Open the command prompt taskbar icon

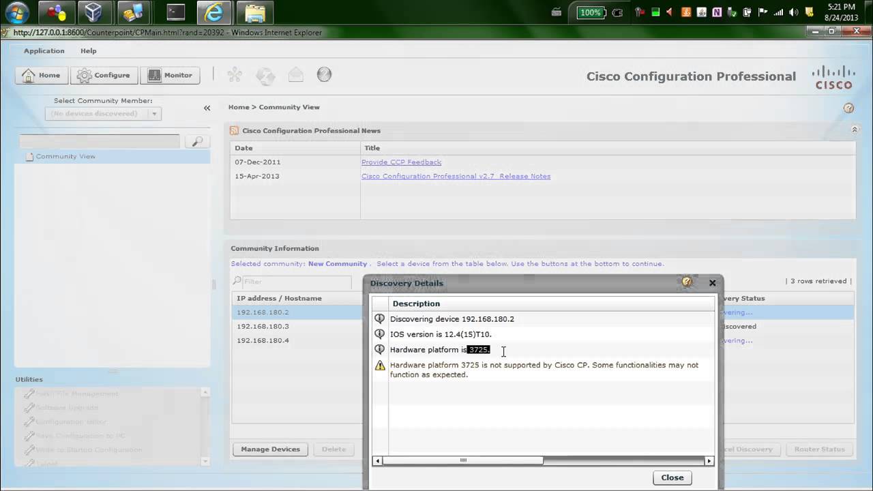(176, 12)
